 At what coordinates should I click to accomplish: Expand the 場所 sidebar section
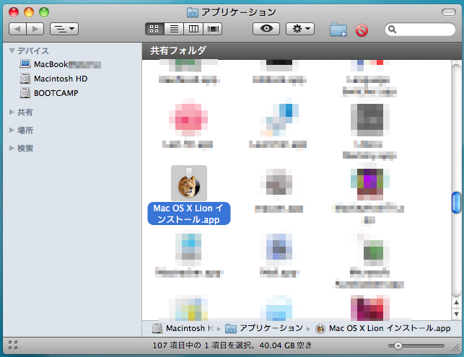(12, 130)
